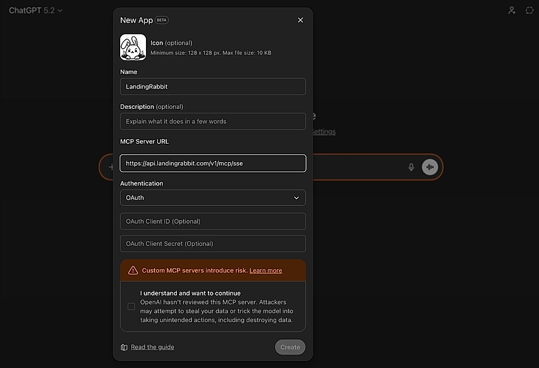The height and width of the screenshot is (368, 539).
Task: Check the 'I understand and want to continue' box
Action: 131,306
